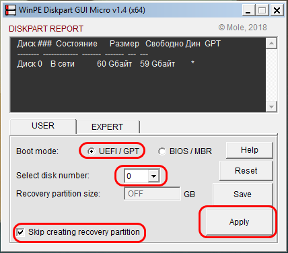Click the 'Recovery partition size:' label

58,194
